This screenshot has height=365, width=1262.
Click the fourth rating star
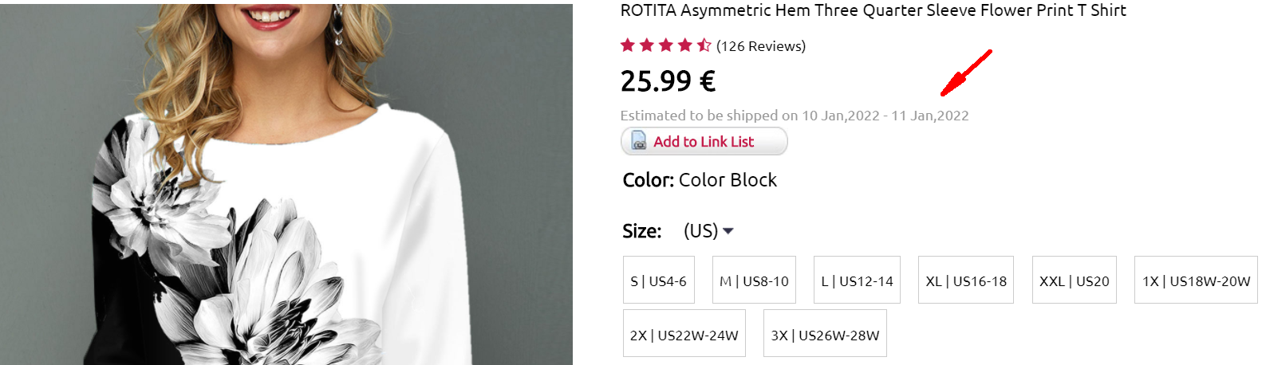[x=685, y=45]
